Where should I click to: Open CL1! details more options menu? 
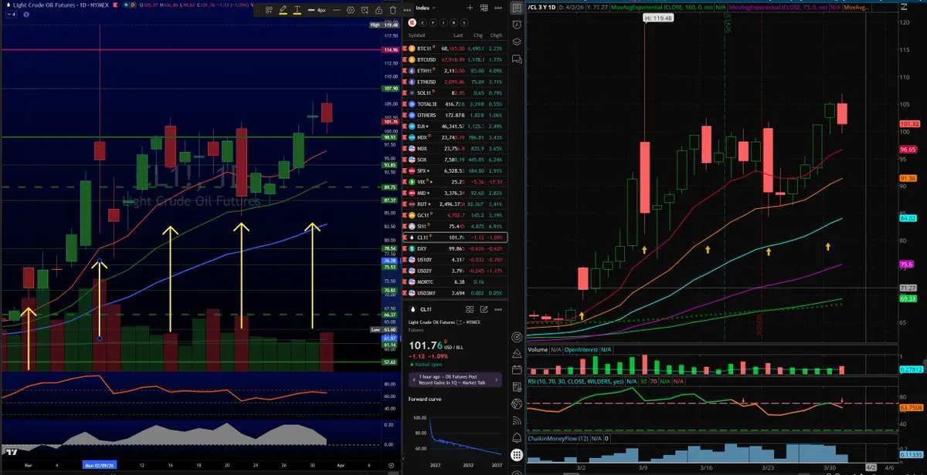click(498, 309)
